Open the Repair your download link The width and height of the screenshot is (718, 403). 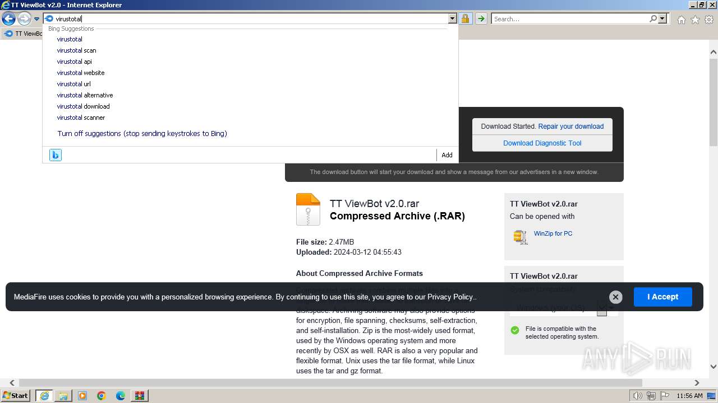[x=570, y=126]
